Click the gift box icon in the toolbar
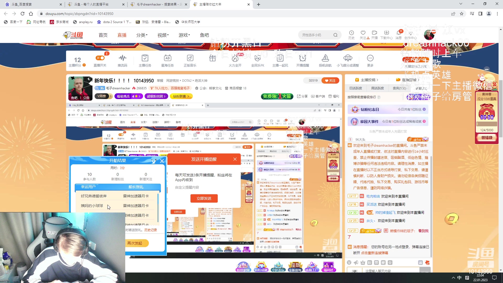 pyautogui.click(x=212, y=58)
